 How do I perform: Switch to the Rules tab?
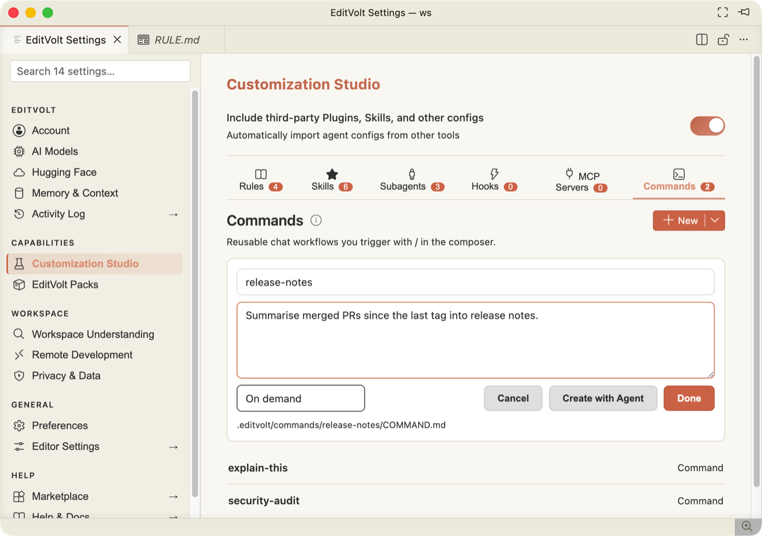[x=261, y=180]
